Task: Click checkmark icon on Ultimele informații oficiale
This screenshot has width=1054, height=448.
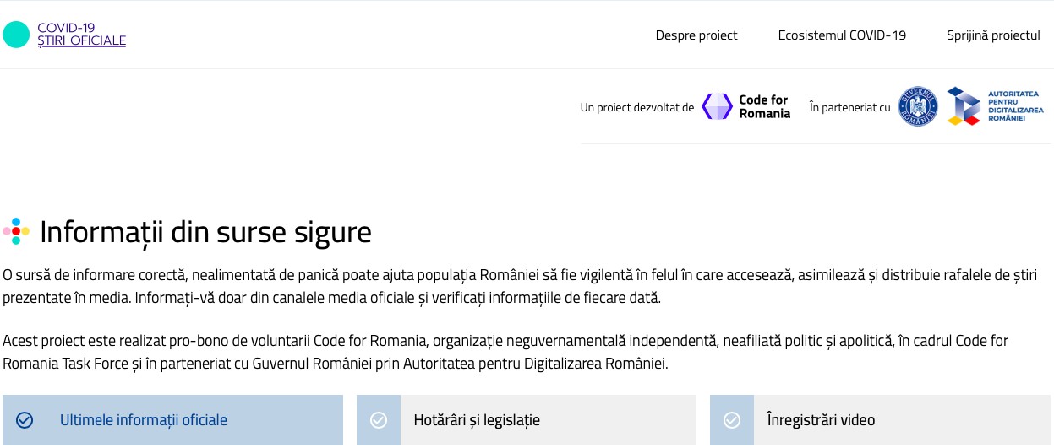Action: coord(25,420)
